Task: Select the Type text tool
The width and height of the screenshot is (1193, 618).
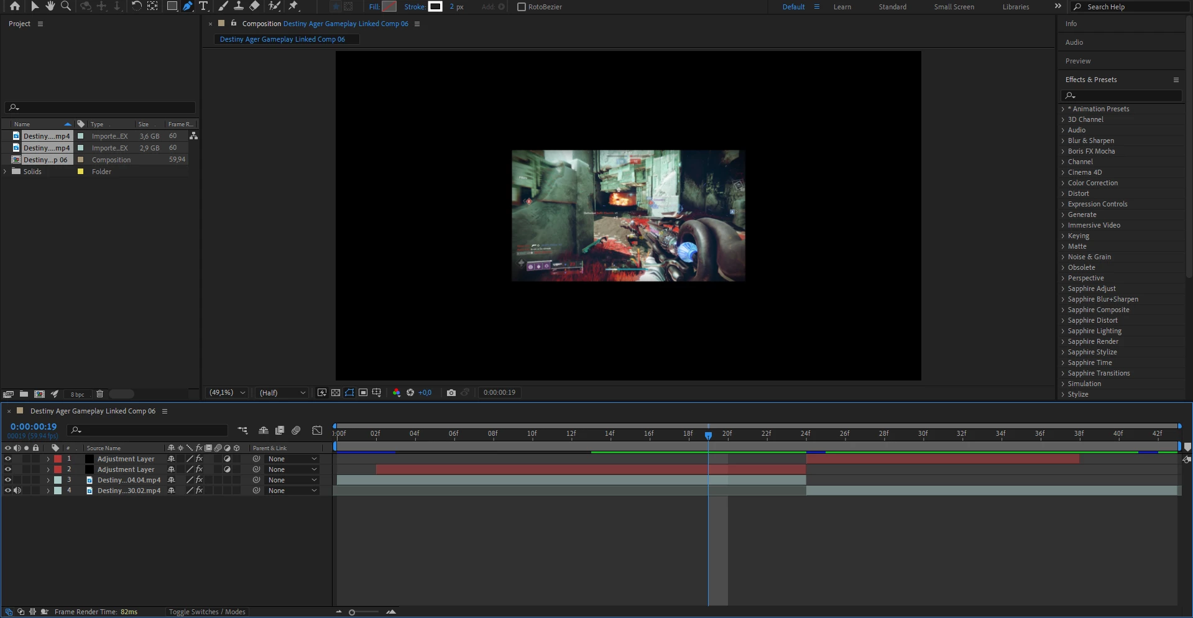Action: point(203,6)
